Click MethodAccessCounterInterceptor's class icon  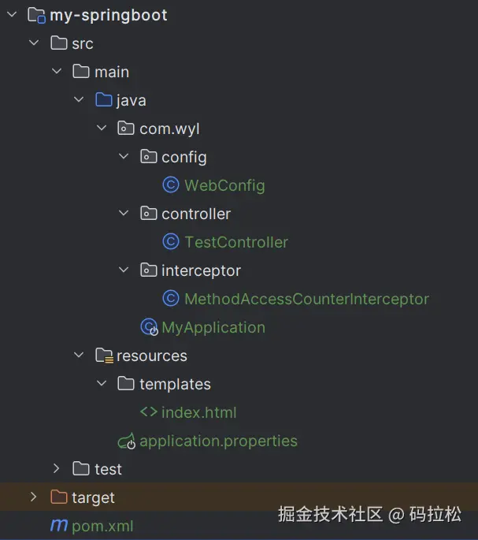(170, 299)
